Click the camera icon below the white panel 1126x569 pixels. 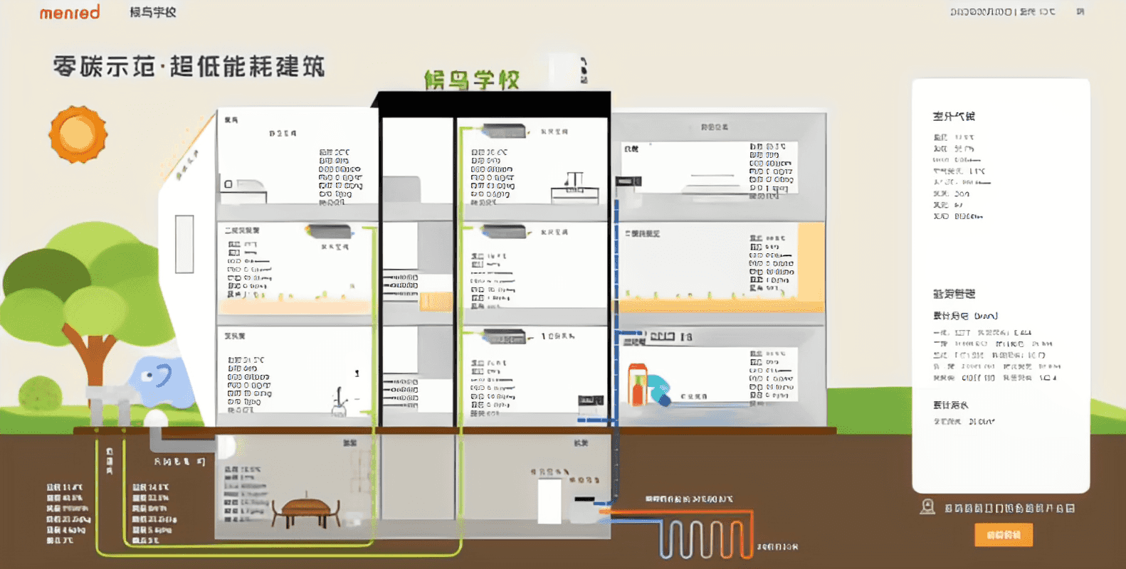tap(927, 507)
